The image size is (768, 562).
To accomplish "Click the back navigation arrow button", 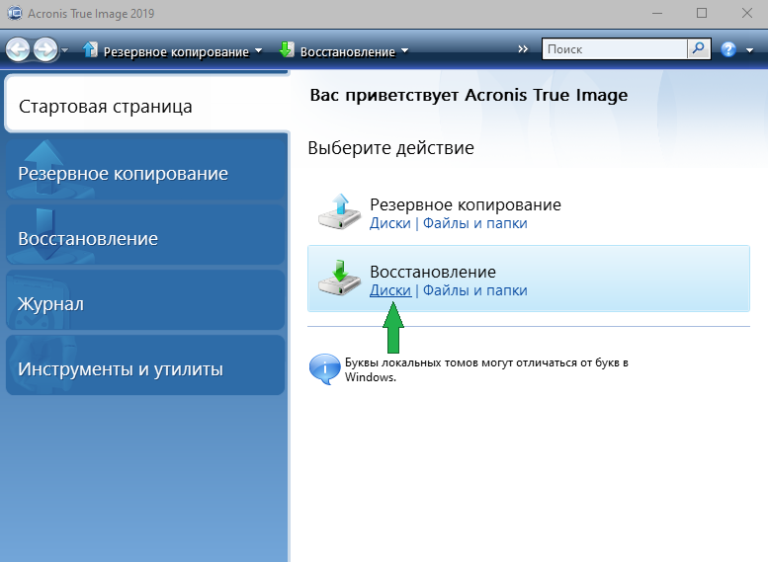I will (x=18, y=49).
